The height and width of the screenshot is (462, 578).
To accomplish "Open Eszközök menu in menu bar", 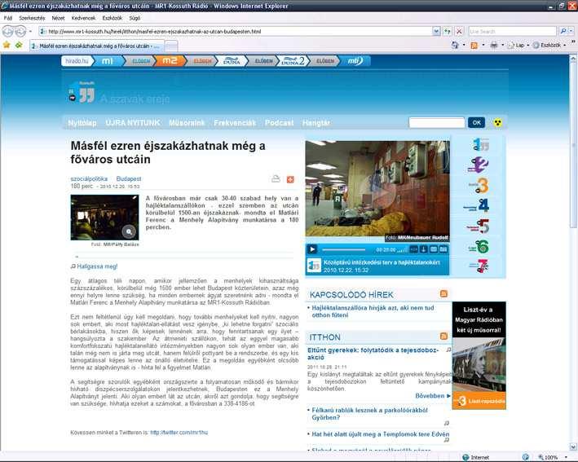I will [x=112, y=18].
